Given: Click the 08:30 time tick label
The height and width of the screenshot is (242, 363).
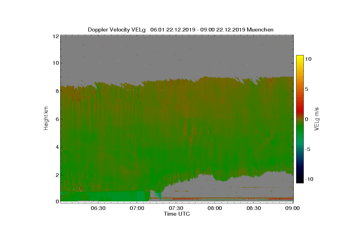Looking at the screenshot, I should (x=254, y=208).
